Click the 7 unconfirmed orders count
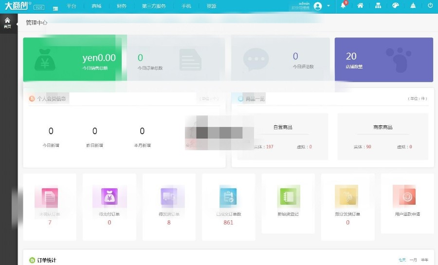The width and height of the screenshot is (438, 265). (x=50, y=222)
